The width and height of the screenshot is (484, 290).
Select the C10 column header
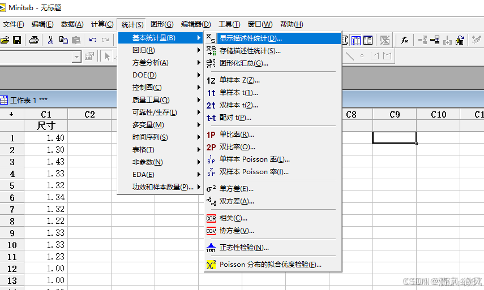click(x=438, y=114)
